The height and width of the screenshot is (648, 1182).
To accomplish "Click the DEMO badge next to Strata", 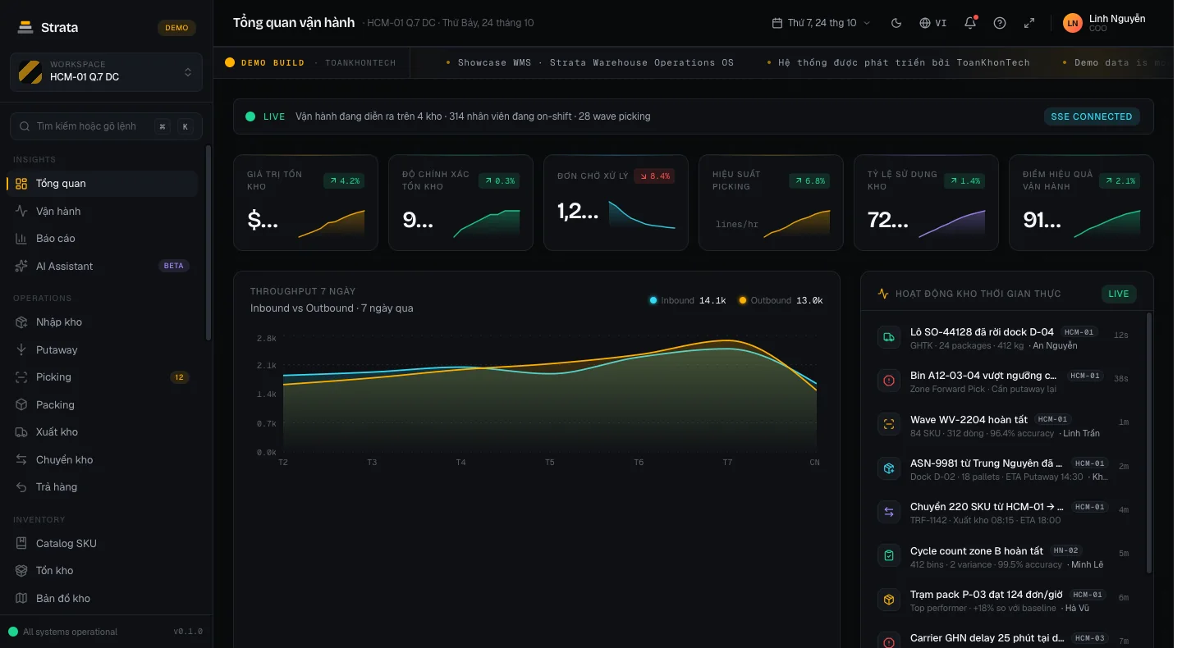I will pyautogui.click(x=176, y=28).
